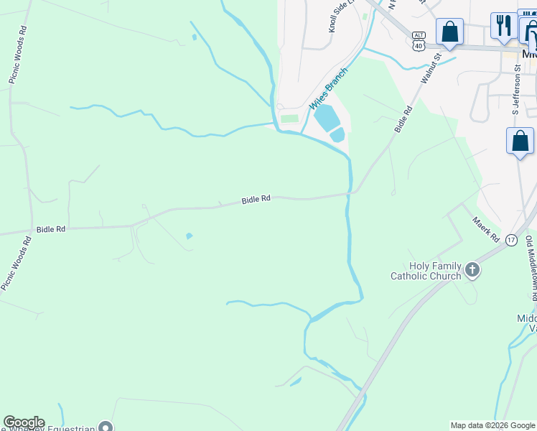537x431 pixels.
Task: Click the Route 17 road shield
Action: pos(511,240)
